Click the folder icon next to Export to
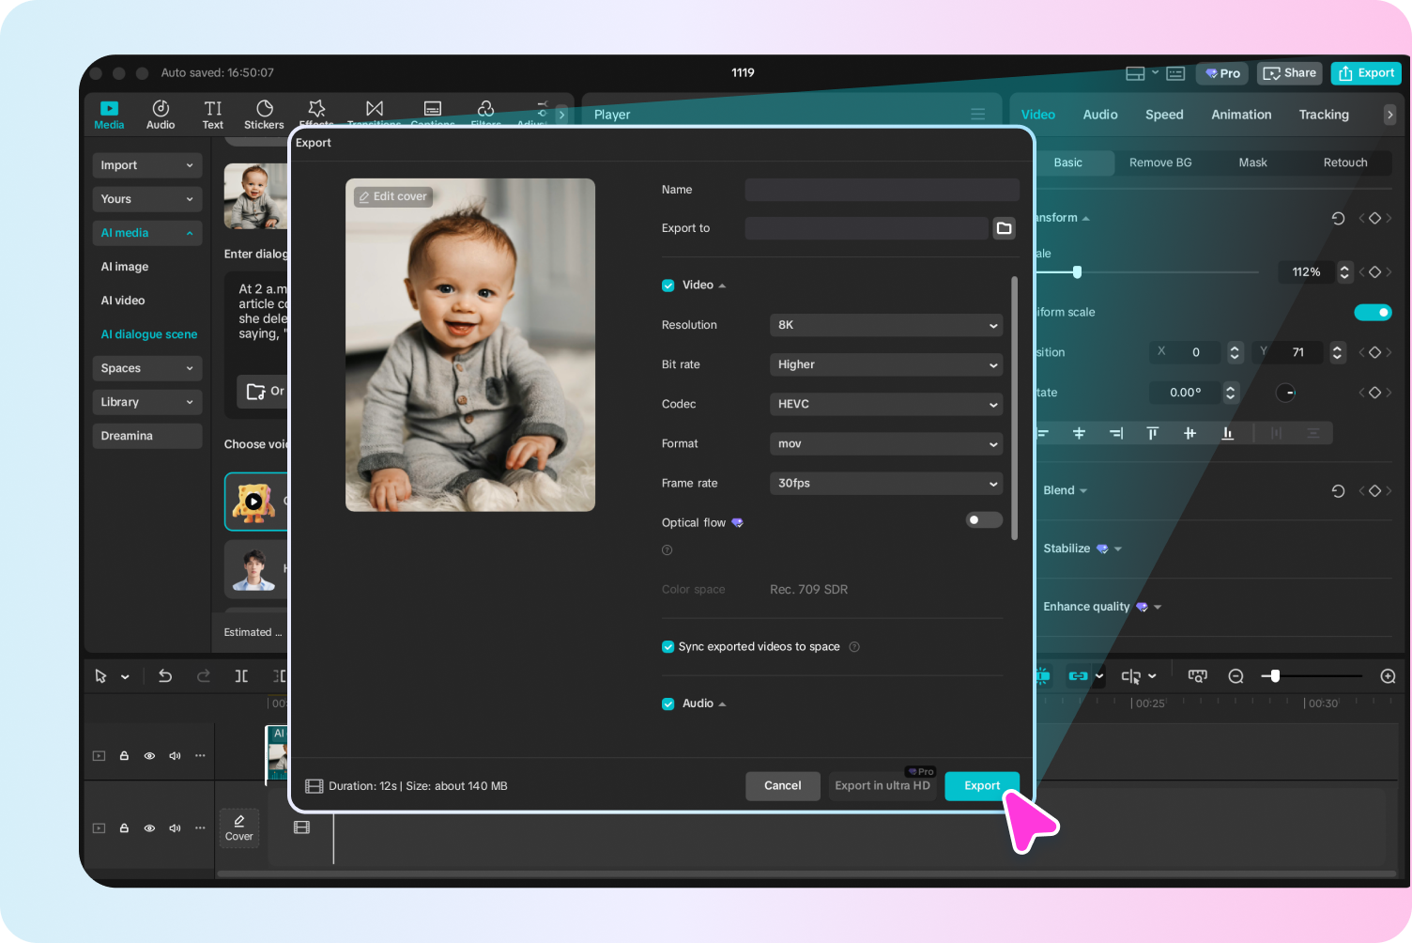1412x943 pixels. tap(1004, 227)
